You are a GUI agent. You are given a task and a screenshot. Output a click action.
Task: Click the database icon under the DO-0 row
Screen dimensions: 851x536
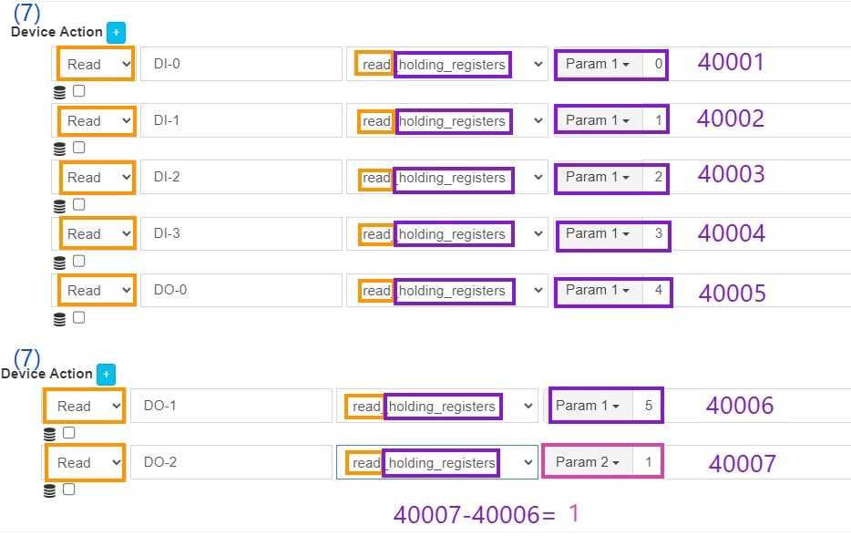click(x=60, y=318)
